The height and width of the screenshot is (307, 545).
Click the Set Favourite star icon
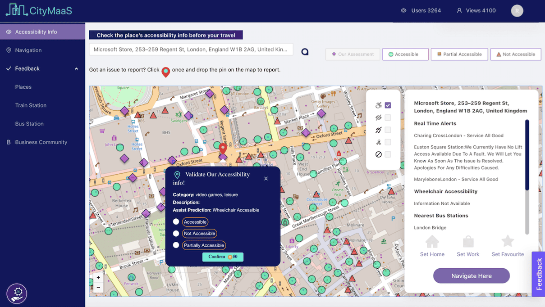(508, 241)
